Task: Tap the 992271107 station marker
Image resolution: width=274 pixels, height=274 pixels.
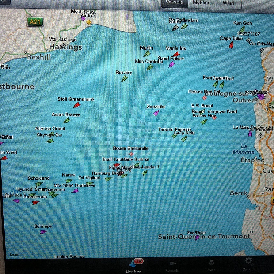Action: tap(249, 41)
